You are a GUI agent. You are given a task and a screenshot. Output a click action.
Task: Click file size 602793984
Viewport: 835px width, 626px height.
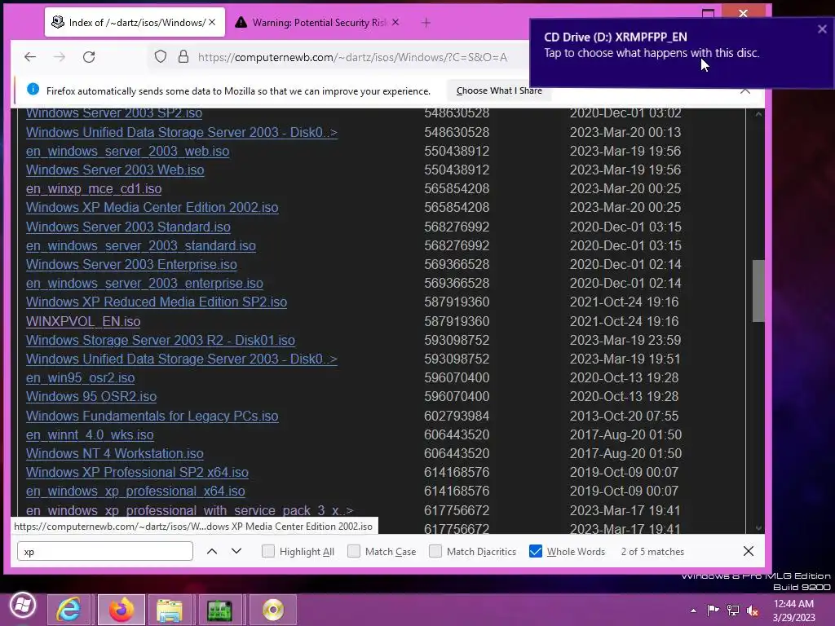tap(457, 416)
